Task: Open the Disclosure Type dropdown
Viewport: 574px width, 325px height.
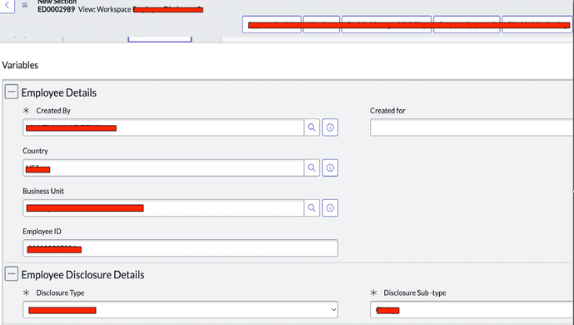Action: coord(180,310)
